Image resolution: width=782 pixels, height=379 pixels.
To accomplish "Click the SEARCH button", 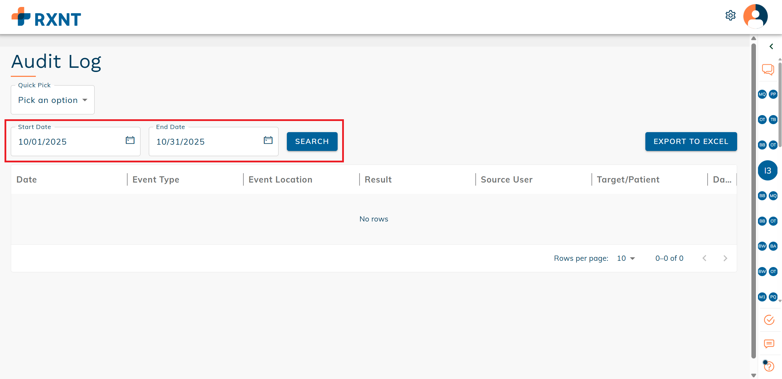I will click(x=312, y=142).
